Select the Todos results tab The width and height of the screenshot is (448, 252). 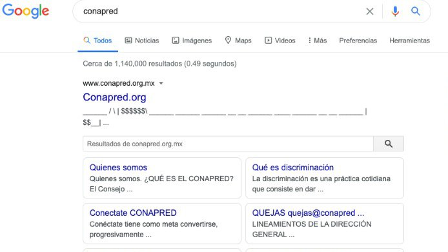97,41
